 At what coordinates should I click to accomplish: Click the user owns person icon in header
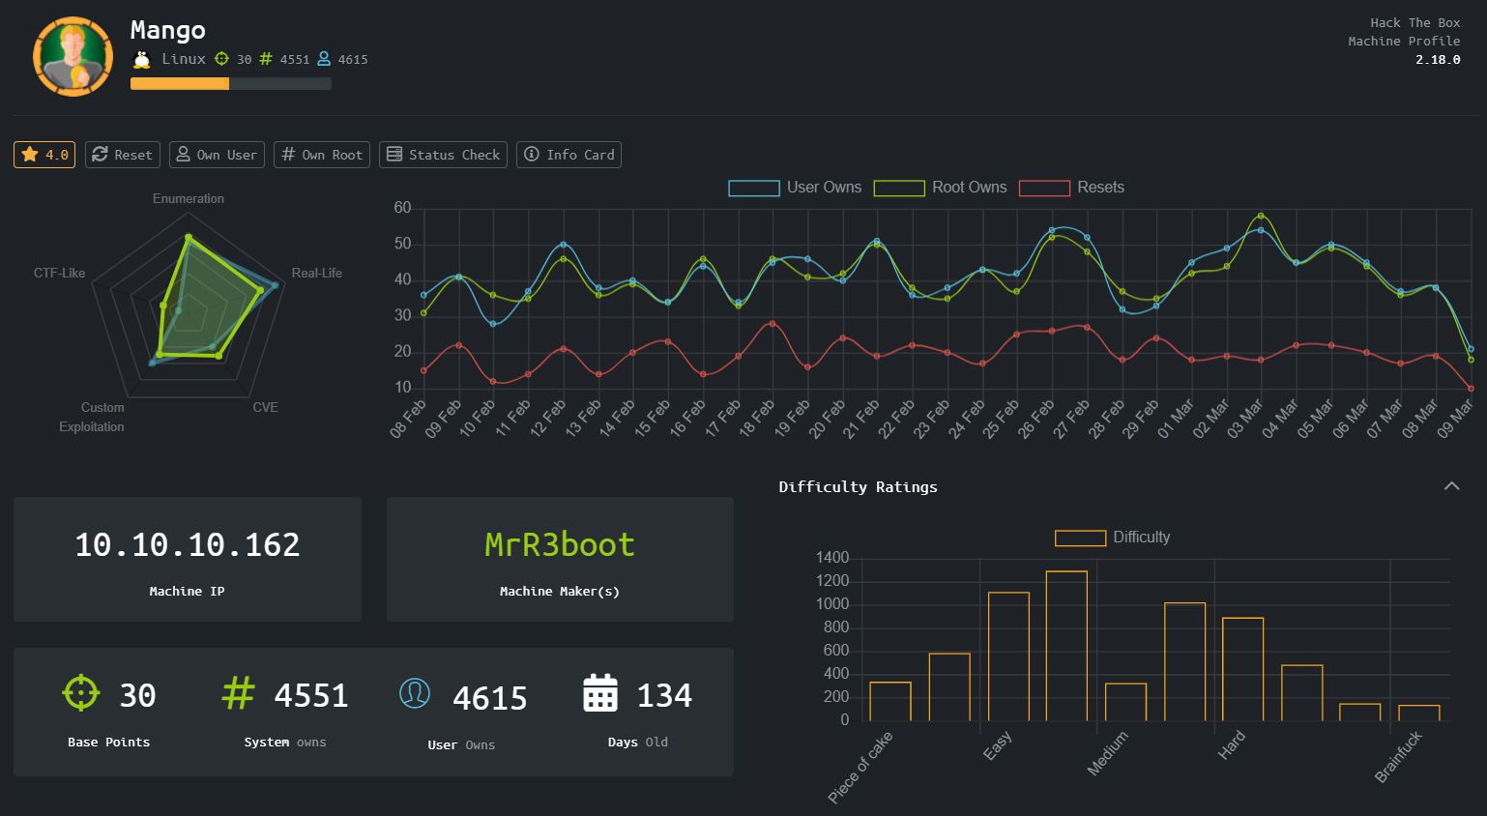324,59
